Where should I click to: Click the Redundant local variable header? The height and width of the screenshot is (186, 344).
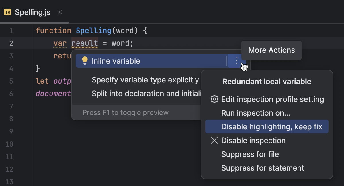[266, 82]
